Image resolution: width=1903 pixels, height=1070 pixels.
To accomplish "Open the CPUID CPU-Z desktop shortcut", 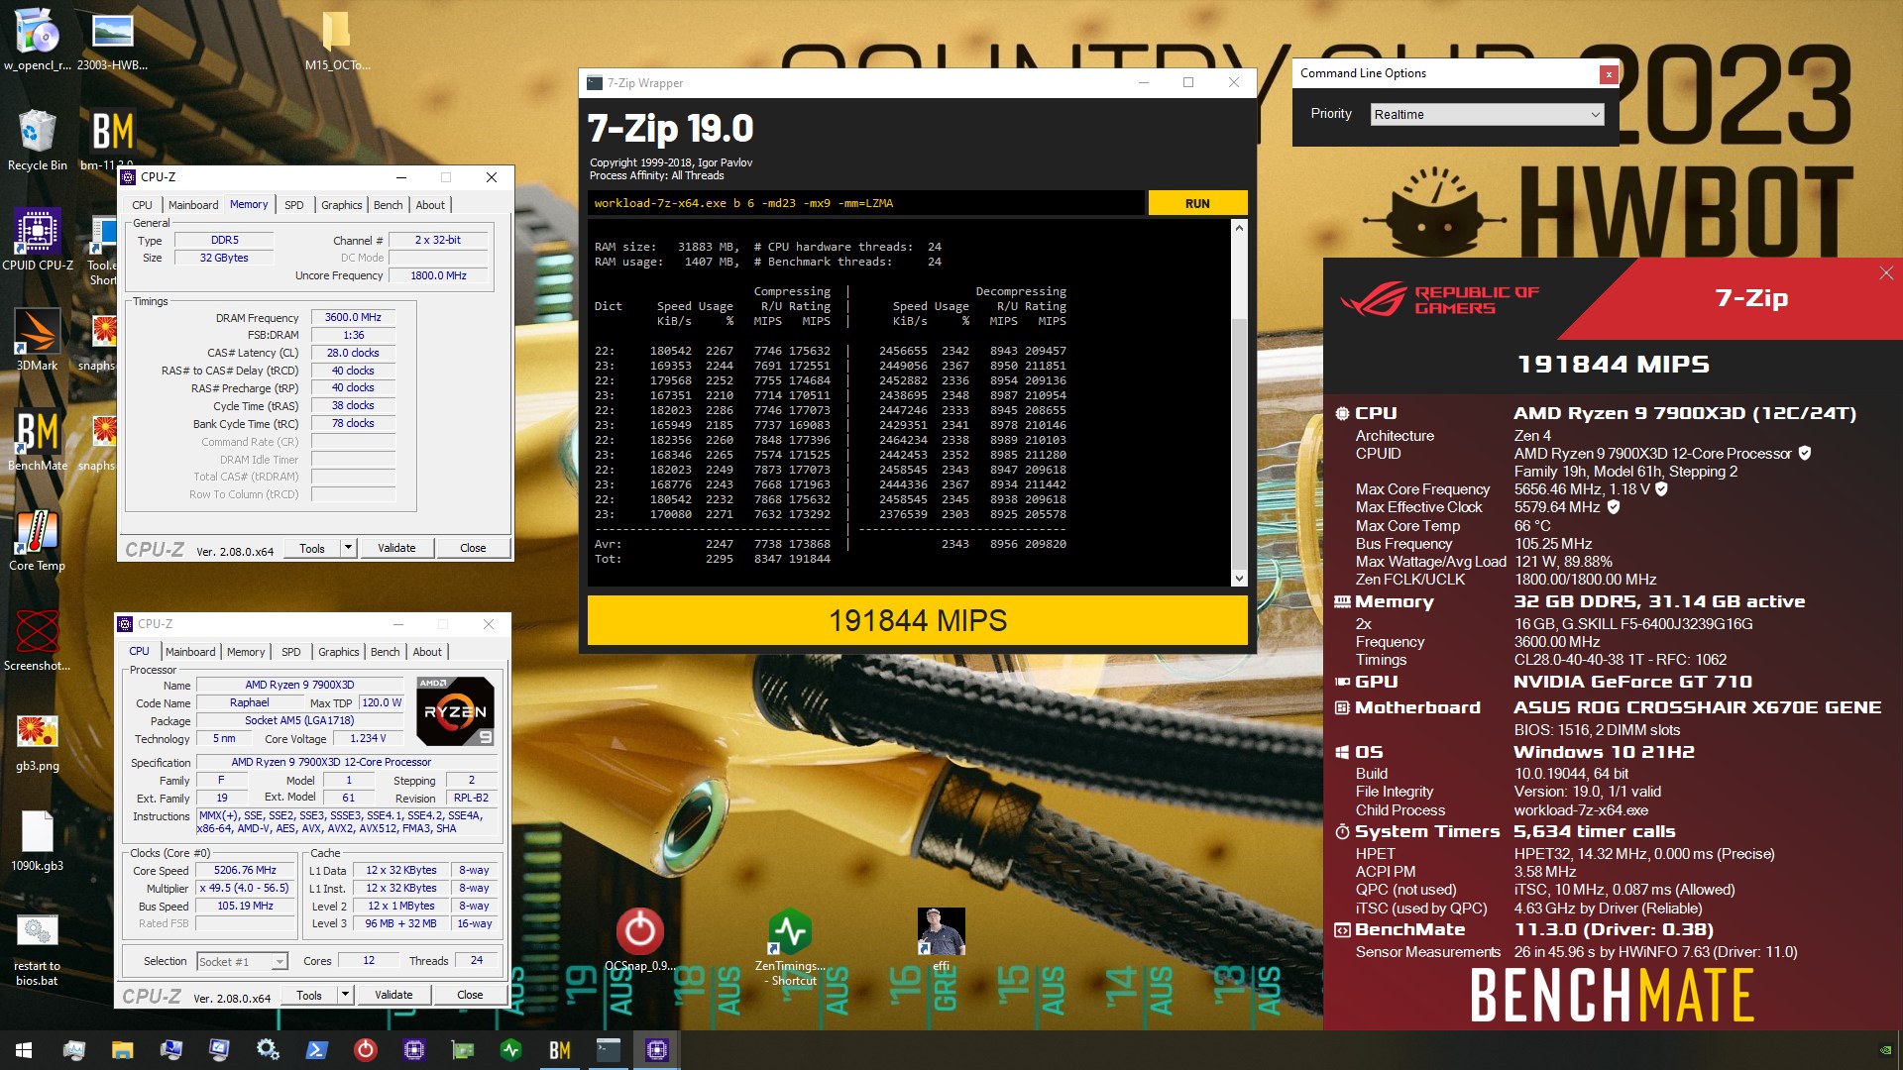I will pos(38,232).
